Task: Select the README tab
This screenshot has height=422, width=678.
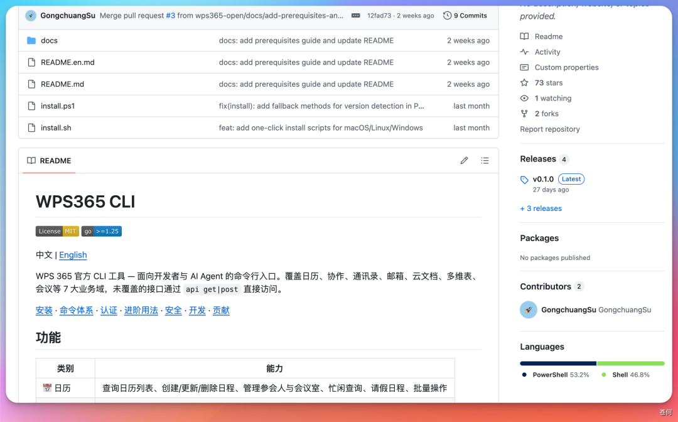Action: click(x=49, y=161)
